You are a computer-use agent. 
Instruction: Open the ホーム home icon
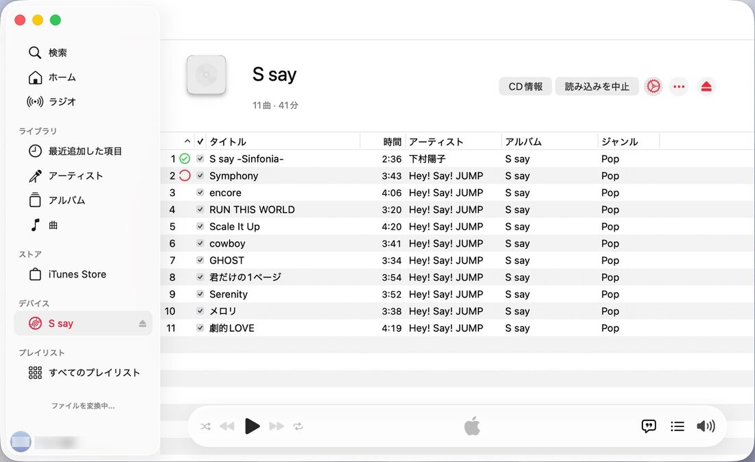[x=35, y=77]
